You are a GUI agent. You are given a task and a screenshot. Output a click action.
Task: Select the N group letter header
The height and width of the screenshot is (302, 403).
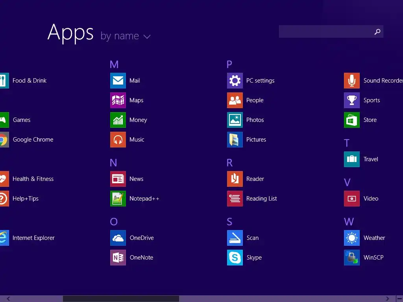[x=113, y=163]
